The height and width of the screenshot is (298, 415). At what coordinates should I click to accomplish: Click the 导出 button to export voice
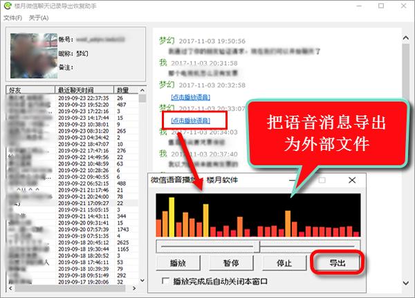(x=338, y=263)
